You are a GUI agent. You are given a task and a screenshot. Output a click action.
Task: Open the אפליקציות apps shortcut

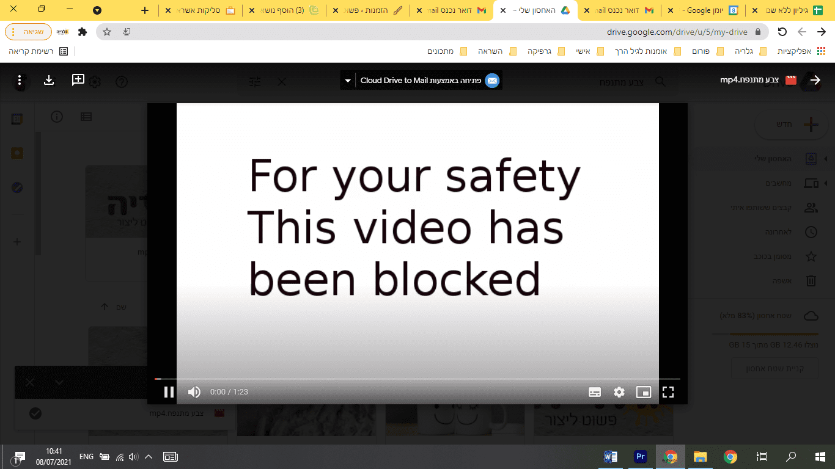(802, 51)
